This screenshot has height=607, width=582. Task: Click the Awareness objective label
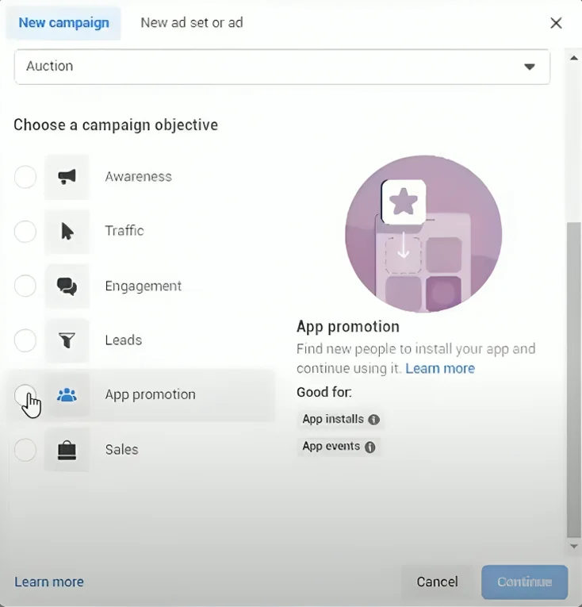(138, 177)
